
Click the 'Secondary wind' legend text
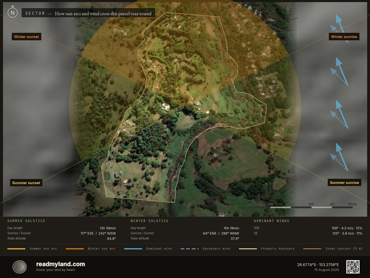tap(216, 249)
